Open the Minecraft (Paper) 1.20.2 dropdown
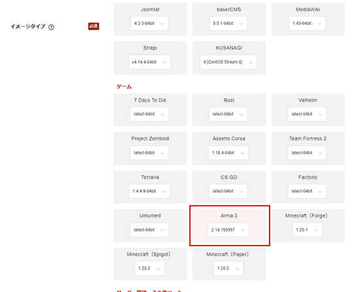 tap(228, 268)
